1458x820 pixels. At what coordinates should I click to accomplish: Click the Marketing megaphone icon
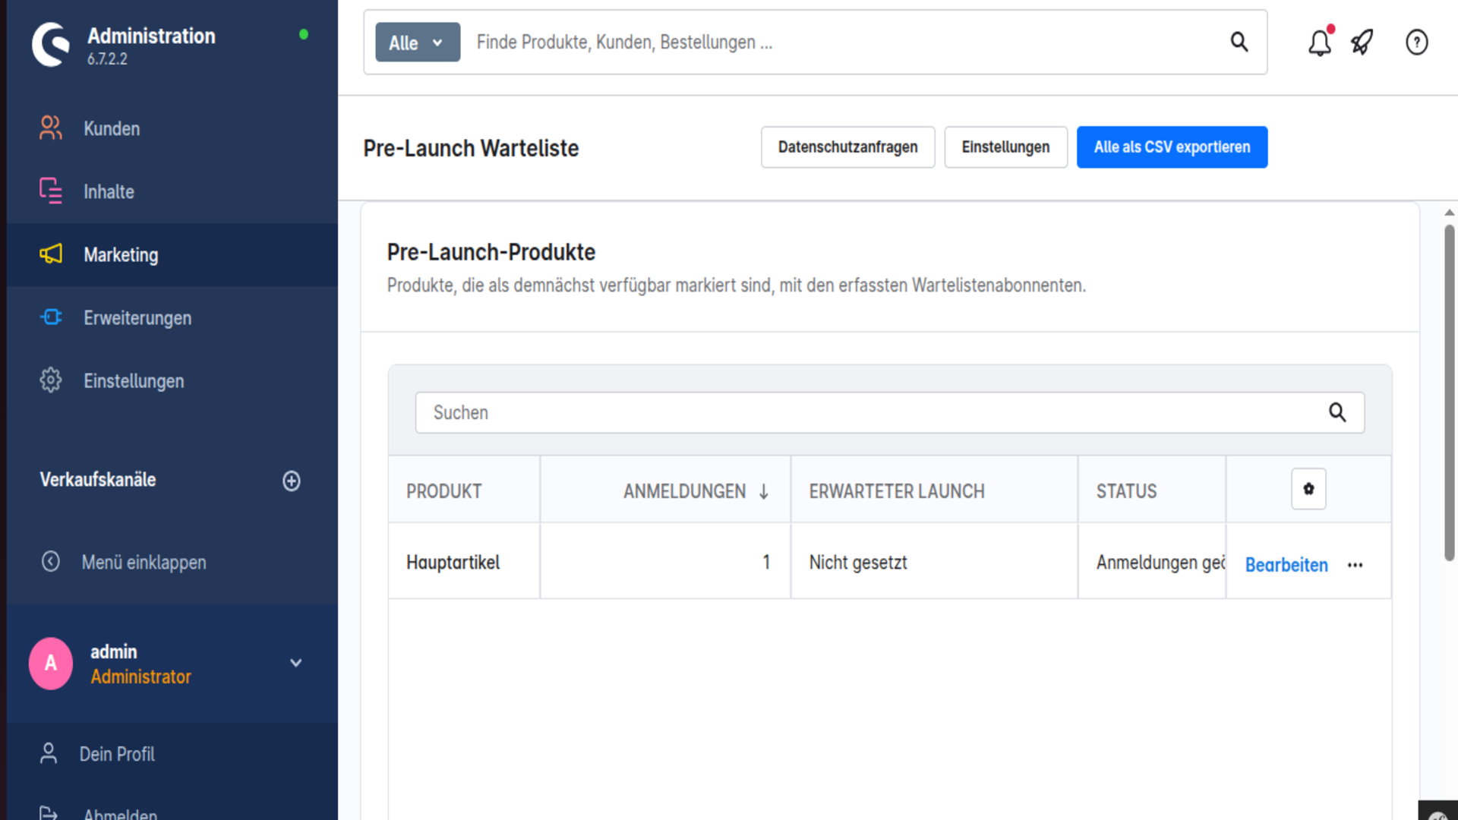[x=51, y=254]
